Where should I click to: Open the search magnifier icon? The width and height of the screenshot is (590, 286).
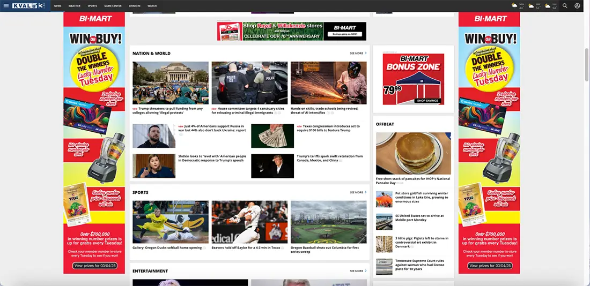click(565, 6)
